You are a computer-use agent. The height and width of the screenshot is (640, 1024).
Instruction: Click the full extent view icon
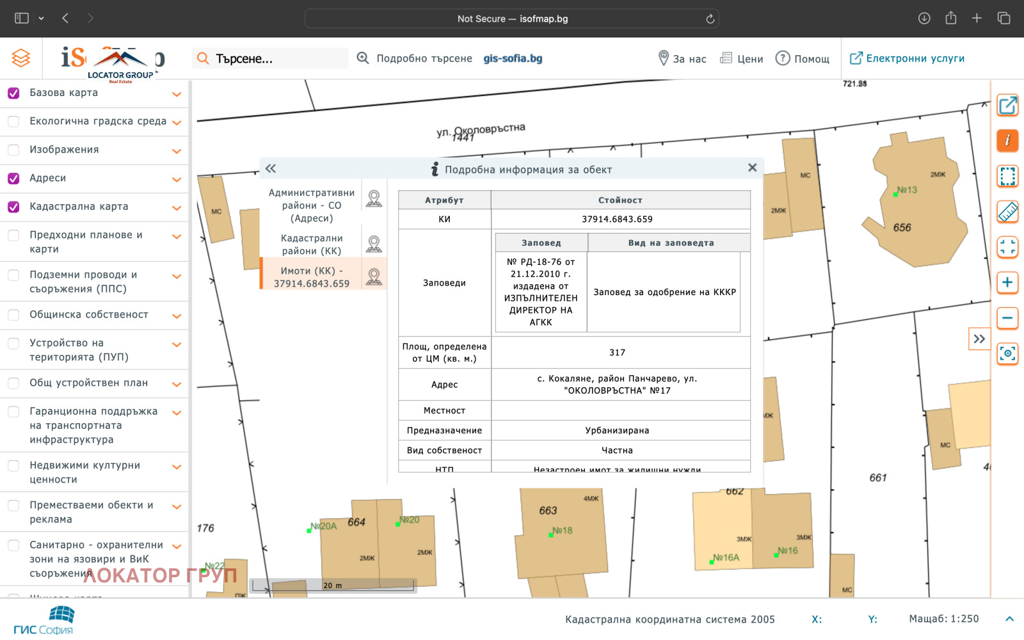pyautogui.click(x=1007, y=247)
